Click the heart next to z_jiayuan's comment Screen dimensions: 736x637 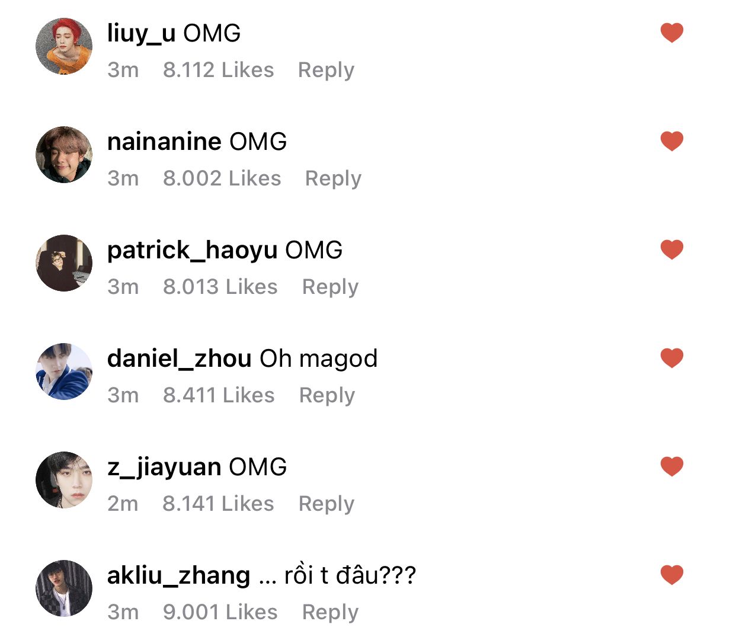coord(672,466)
